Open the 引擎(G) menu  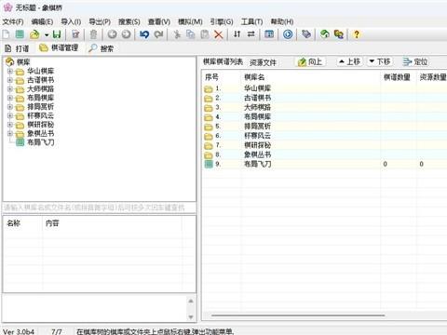click(x=222, y=21)
